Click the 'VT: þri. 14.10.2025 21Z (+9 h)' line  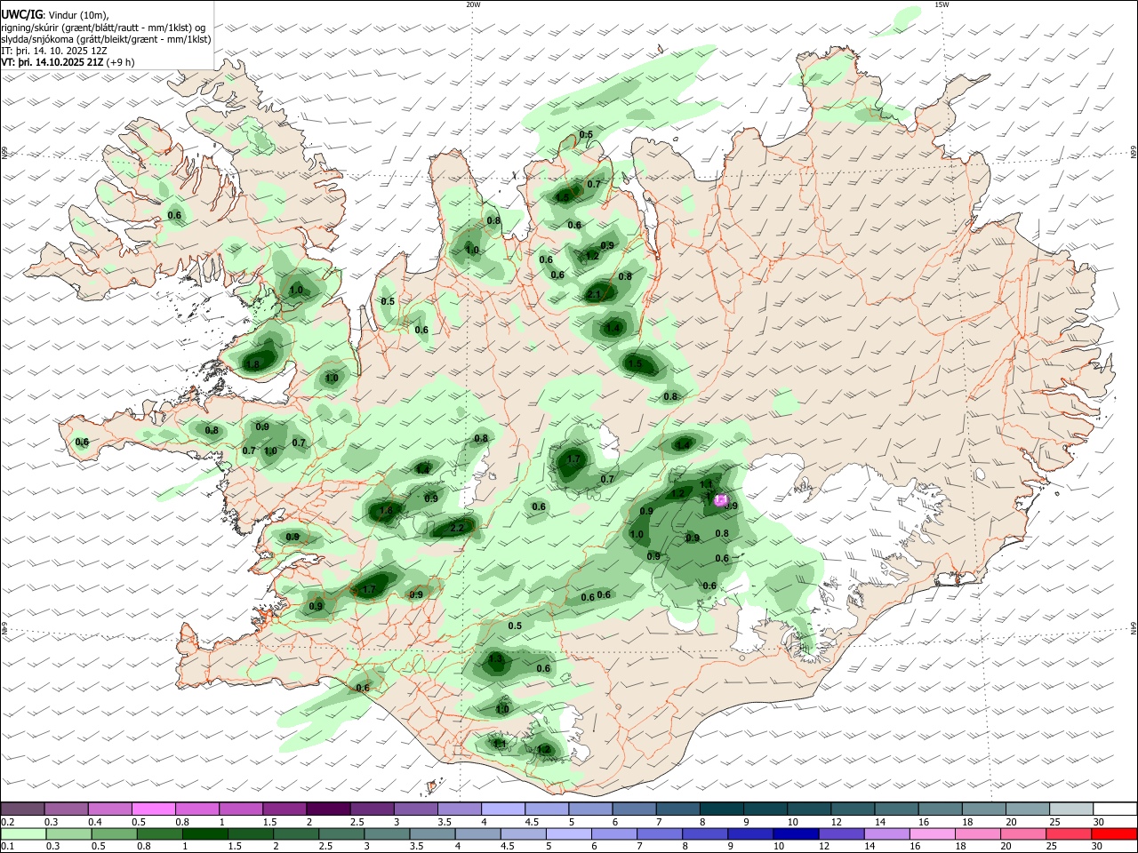pyautogui.click(x=68, y=62)
